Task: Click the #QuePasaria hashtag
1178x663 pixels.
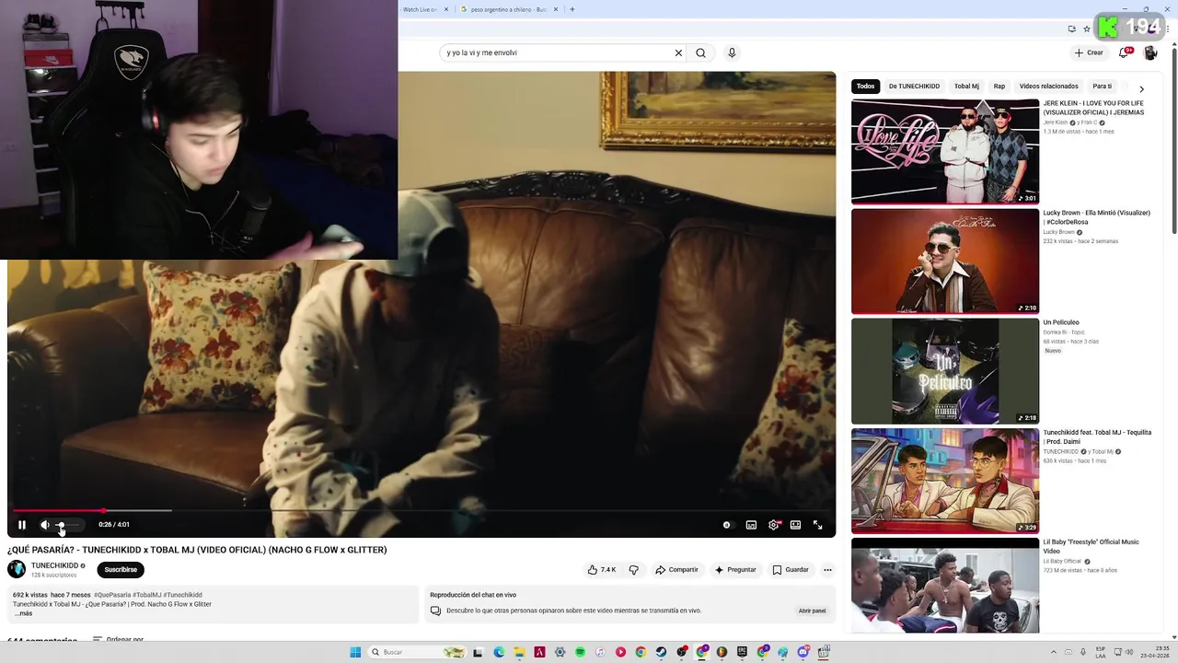Action: [x=112, y=596]
